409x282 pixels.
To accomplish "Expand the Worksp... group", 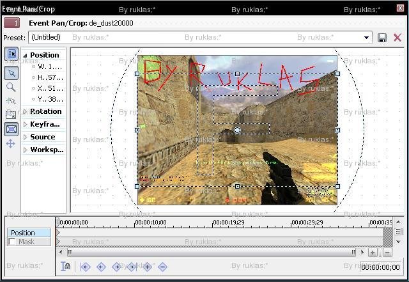I will 25,150.
